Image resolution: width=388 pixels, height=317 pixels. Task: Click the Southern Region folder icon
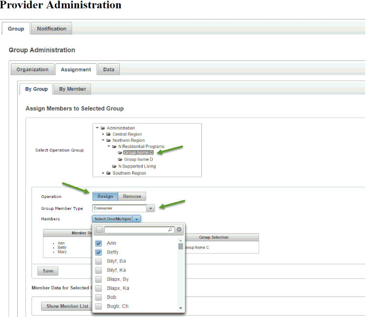pos(109,173)
